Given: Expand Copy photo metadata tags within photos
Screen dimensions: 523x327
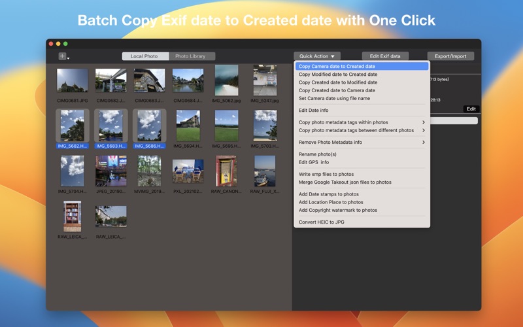Looking at the screenshot, I should point(362,122).
